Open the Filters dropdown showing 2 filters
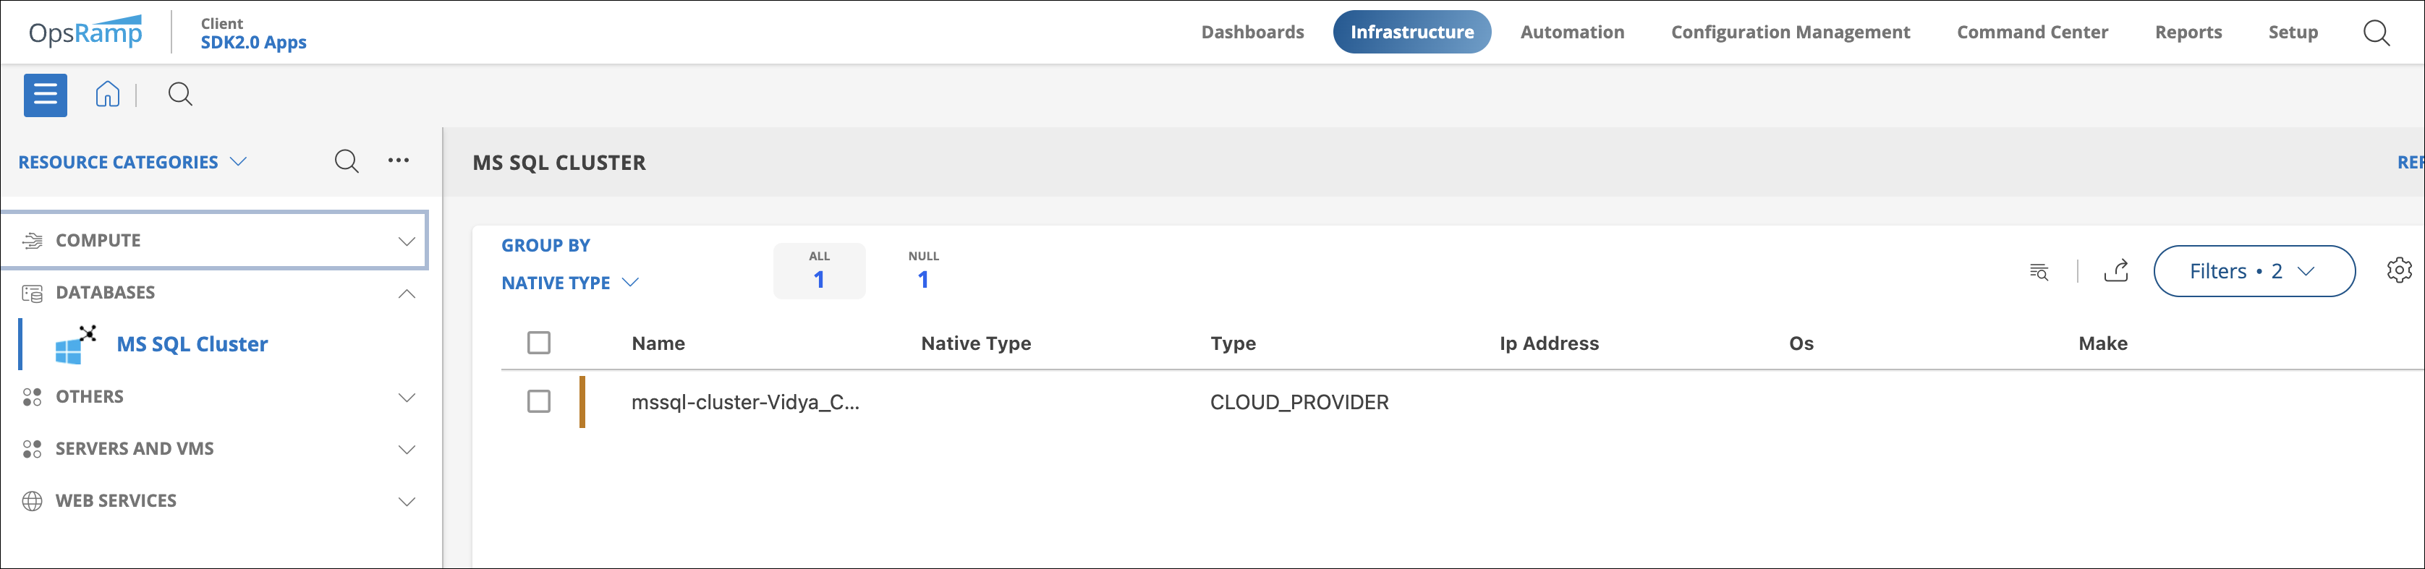This screenshot has height=569, width=2425. 2254,271
